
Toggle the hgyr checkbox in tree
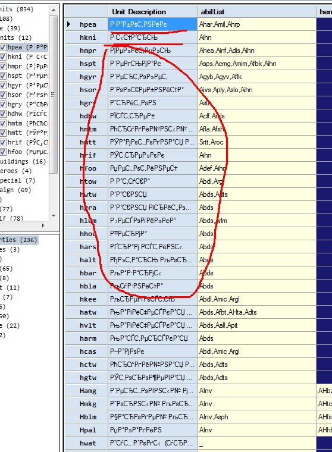tap(3, 85)
